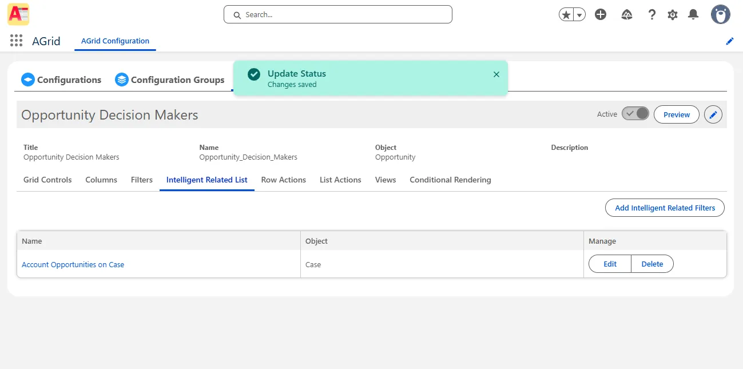The width and height of the screenshot is (743, 369).
Task: Open the Trailhead guidance icon
Action: (626, 15)
